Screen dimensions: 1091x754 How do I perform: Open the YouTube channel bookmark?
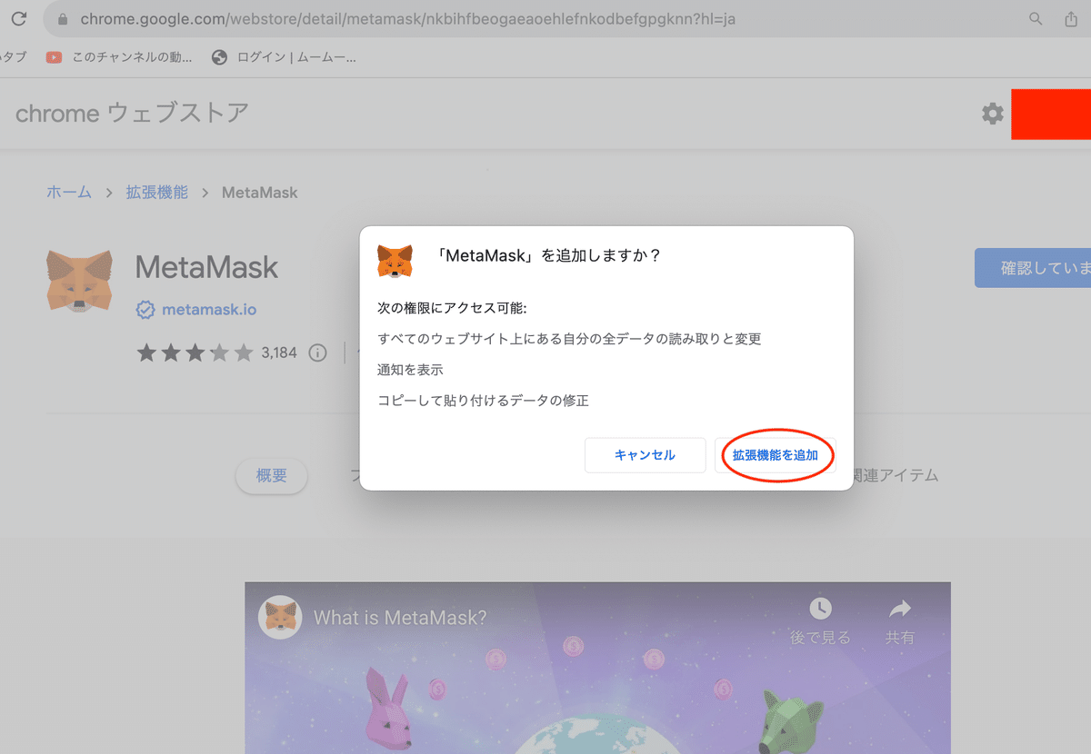coord(119,57)
